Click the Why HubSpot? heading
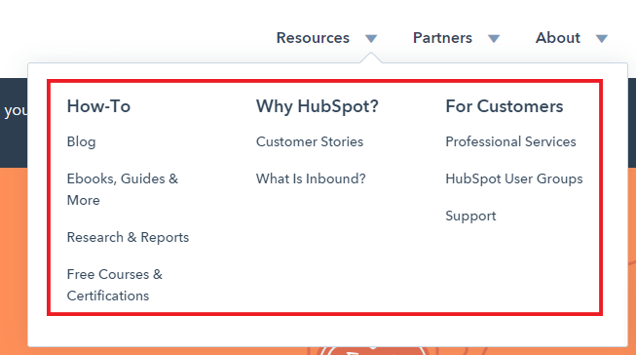Image resolution: width=636 pixels, height=355 pixels. pos(318,106)
